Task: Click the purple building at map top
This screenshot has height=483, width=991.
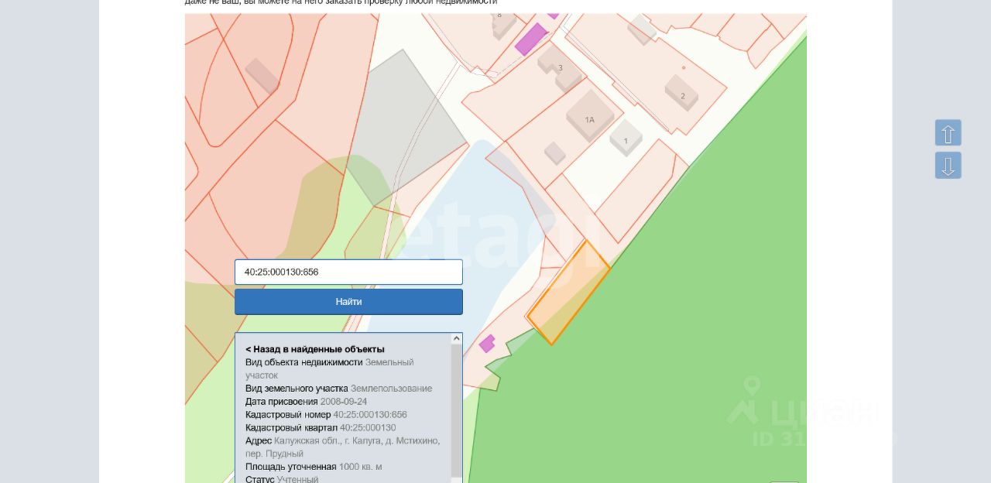Action: pos(531,39)
